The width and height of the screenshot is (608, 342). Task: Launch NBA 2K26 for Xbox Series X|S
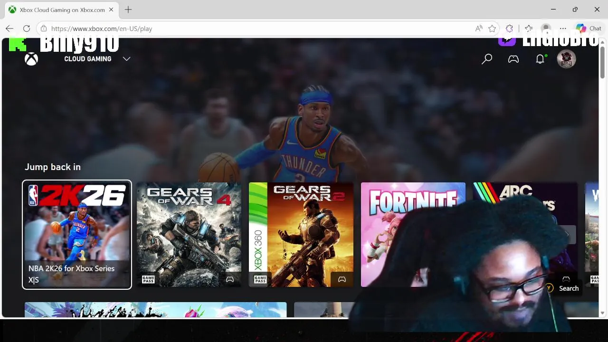(x=77, y=235)
